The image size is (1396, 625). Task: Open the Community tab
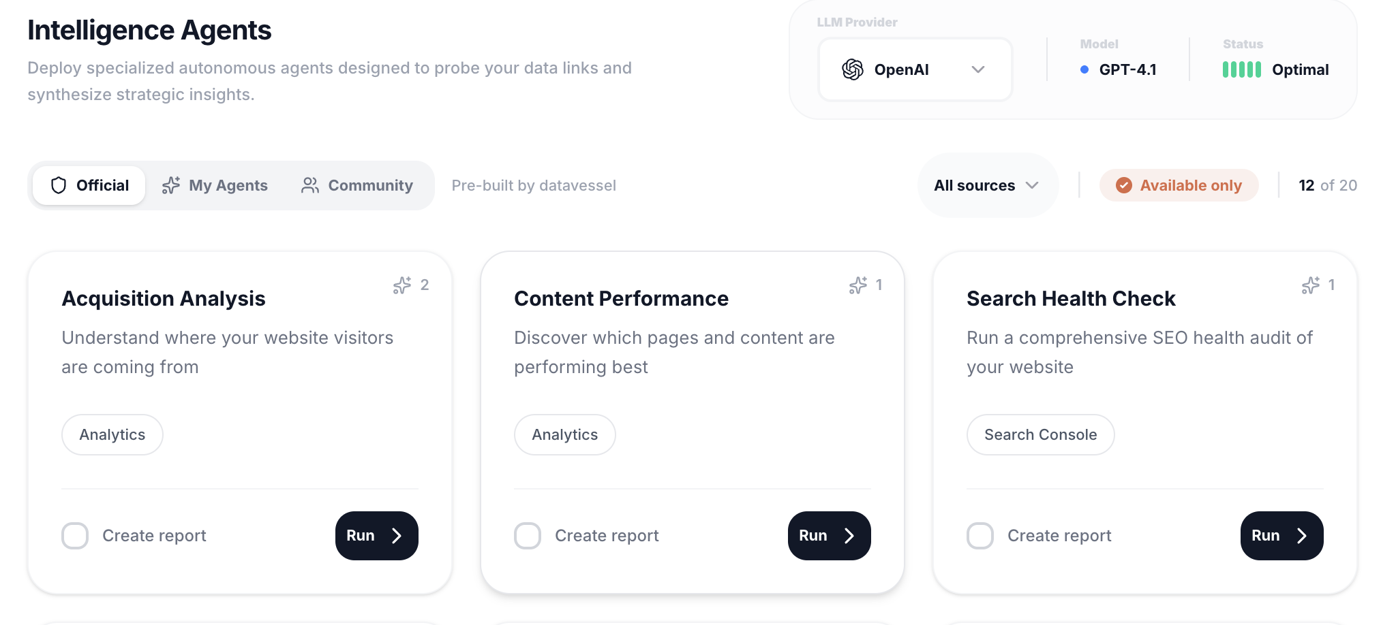tap(359, 185)
